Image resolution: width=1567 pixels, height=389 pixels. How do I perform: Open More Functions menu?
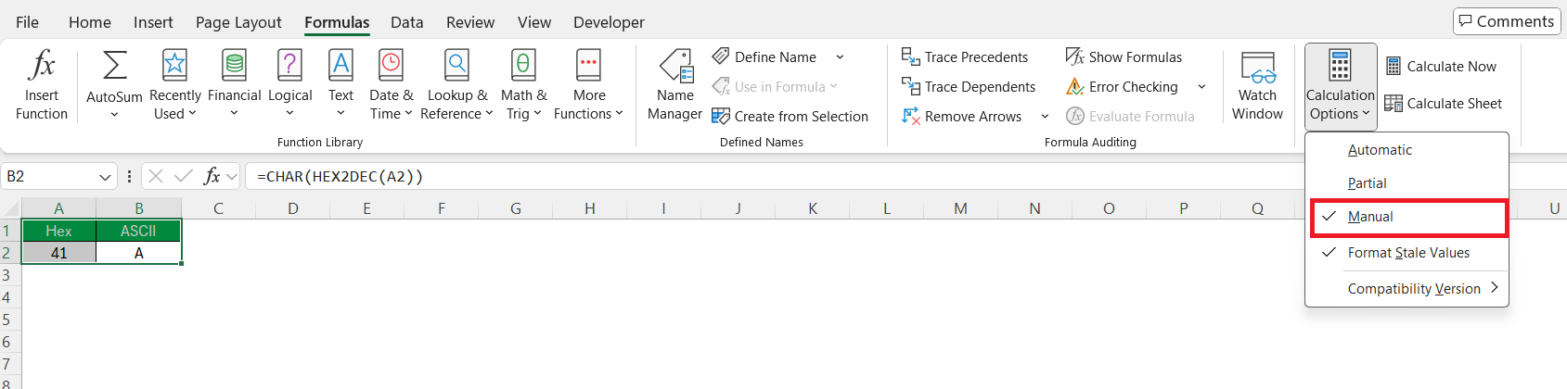pos(588,84)
